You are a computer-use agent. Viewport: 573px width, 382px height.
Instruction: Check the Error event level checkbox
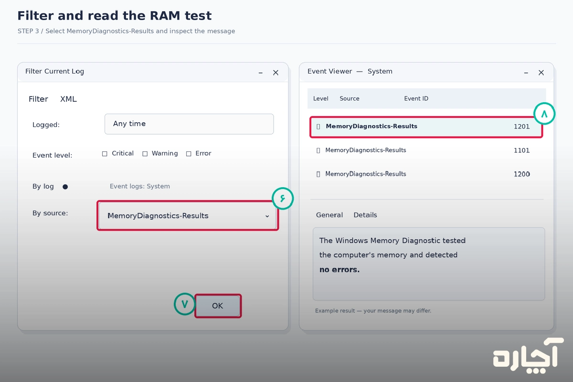[189, 154]
